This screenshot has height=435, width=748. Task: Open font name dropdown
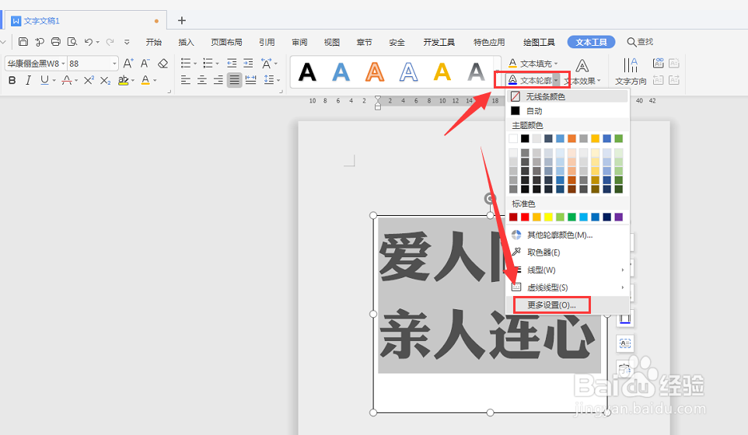point(63,64)
